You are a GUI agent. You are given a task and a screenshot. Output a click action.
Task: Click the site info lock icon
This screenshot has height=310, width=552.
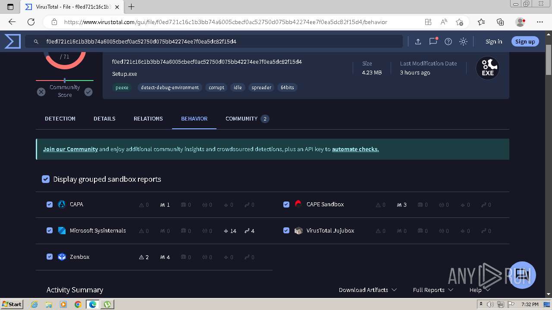(54, 22)
